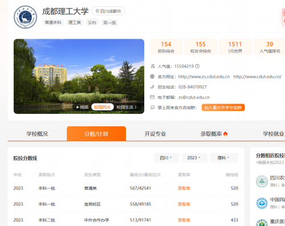
Task: Switch to the 开设专业 tab
Action: (155, 134)
